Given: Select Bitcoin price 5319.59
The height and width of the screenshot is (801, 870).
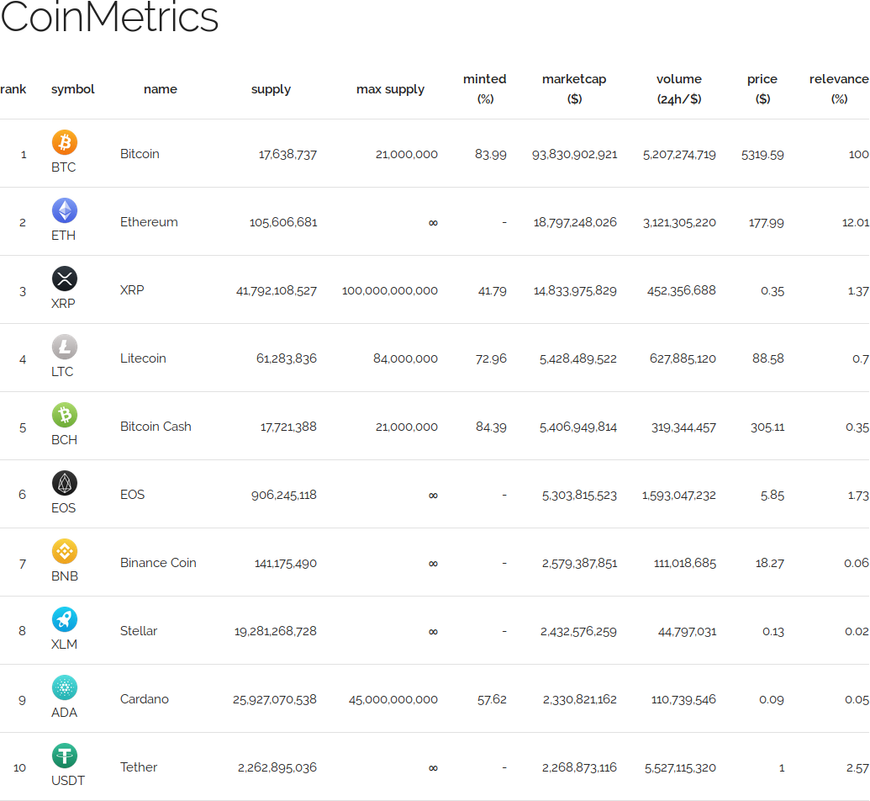Looking at the screenshot, I should tap(762, 155).
